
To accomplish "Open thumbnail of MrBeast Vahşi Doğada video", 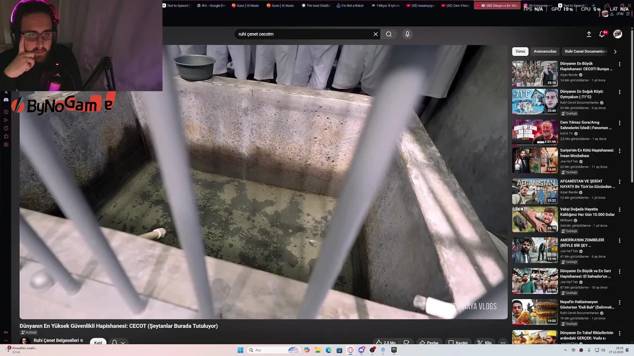I will (x=535, y=219).
